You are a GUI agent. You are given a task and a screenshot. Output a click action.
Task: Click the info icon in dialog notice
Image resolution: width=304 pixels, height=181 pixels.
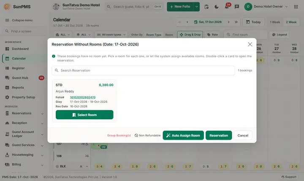point(54,56)
